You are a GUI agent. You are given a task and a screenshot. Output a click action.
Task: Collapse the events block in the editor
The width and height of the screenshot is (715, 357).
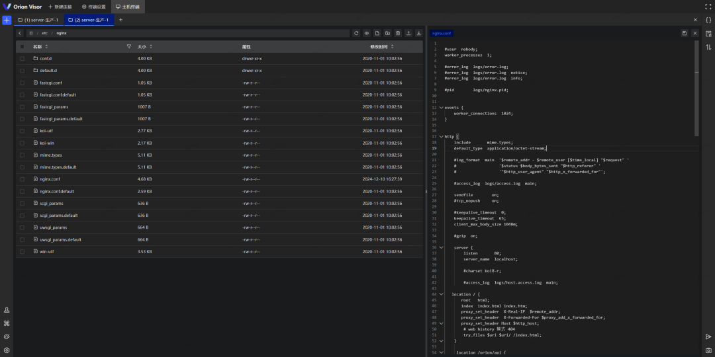pyautogui.click(x=441, y=107)
